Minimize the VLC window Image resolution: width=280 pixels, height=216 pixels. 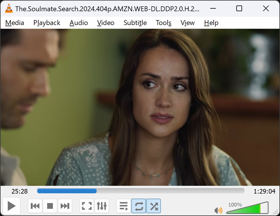(x=213, y=8)
